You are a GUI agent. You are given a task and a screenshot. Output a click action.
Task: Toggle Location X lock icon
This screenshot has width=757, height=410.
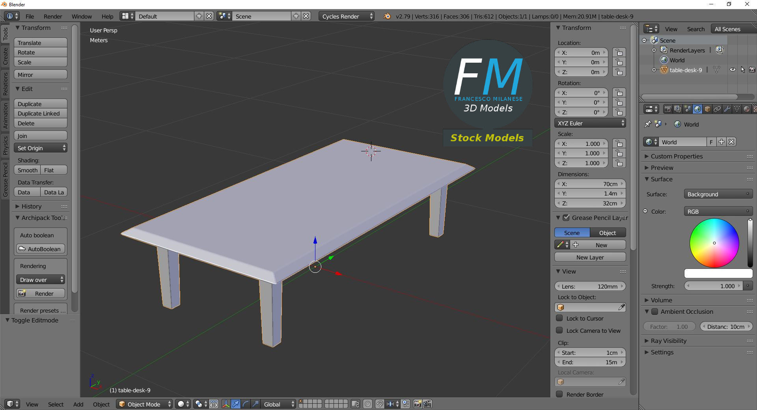tap(619, 52)
